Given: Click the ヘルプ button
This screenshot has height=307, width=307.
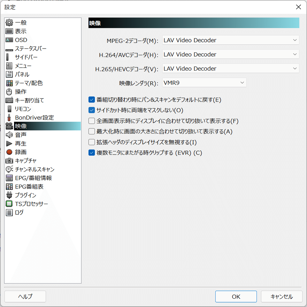Looking at the screenshot, I should click(x=25, y=297).
